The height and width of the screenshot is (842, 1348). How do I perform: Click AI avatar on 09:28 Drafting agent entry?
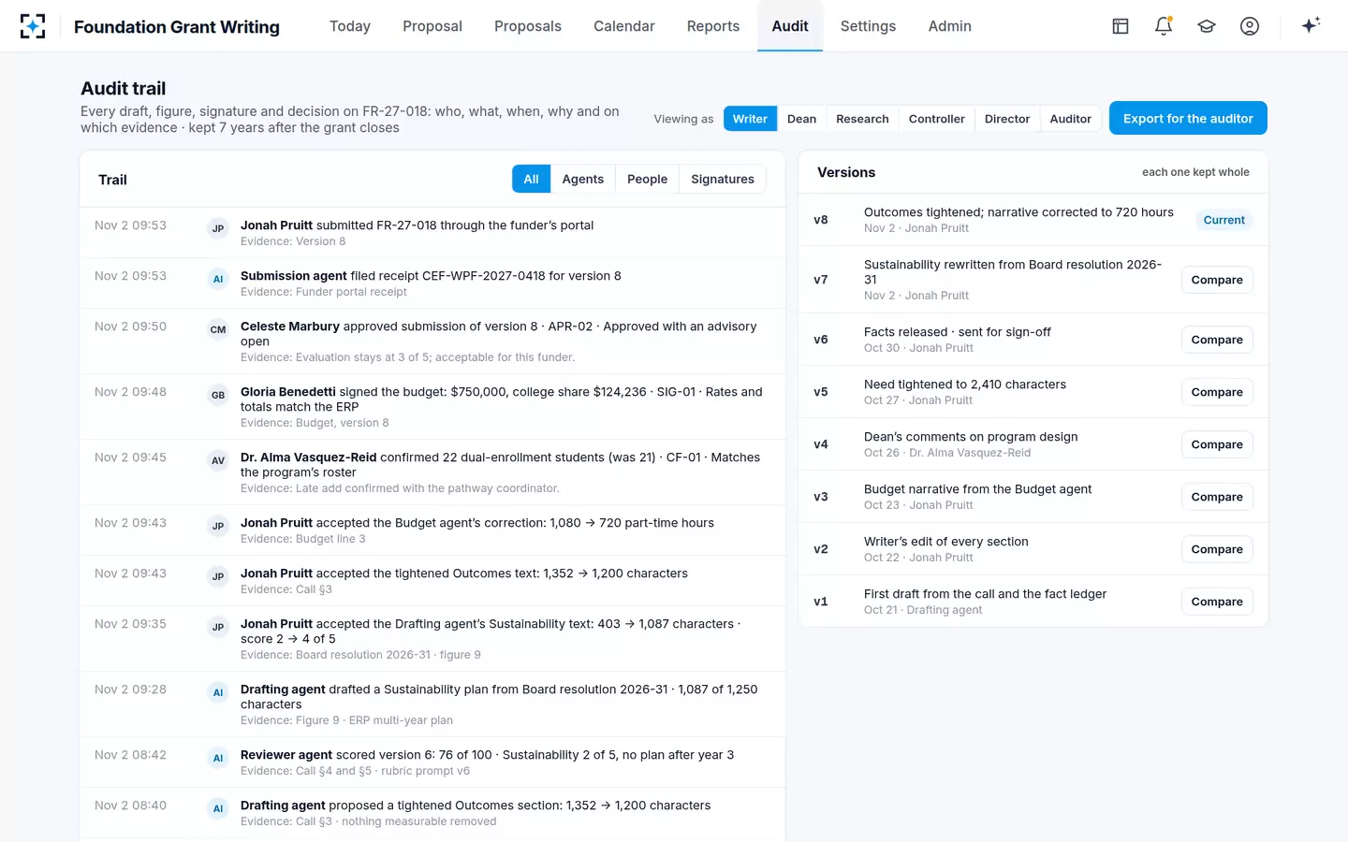point(218,692)
